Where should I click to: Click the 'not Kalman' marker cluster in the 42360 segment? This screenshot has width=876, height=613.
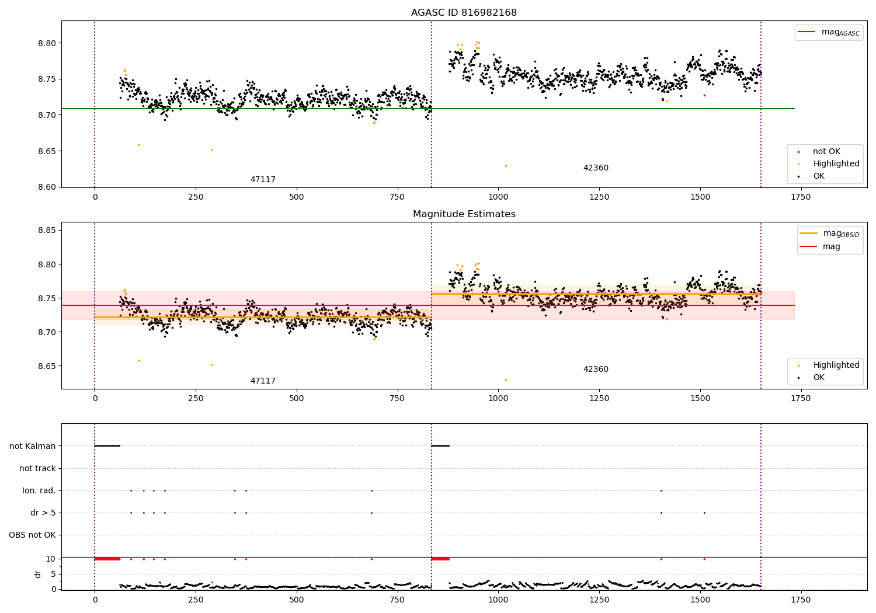[x=440, y=445]
